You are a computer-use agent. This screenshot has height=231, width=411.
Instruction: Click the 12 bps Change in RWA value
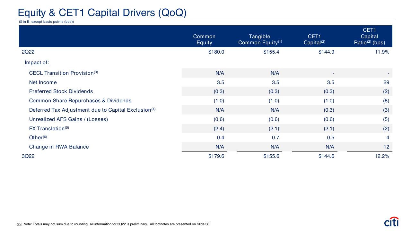[x=386, y=147]
